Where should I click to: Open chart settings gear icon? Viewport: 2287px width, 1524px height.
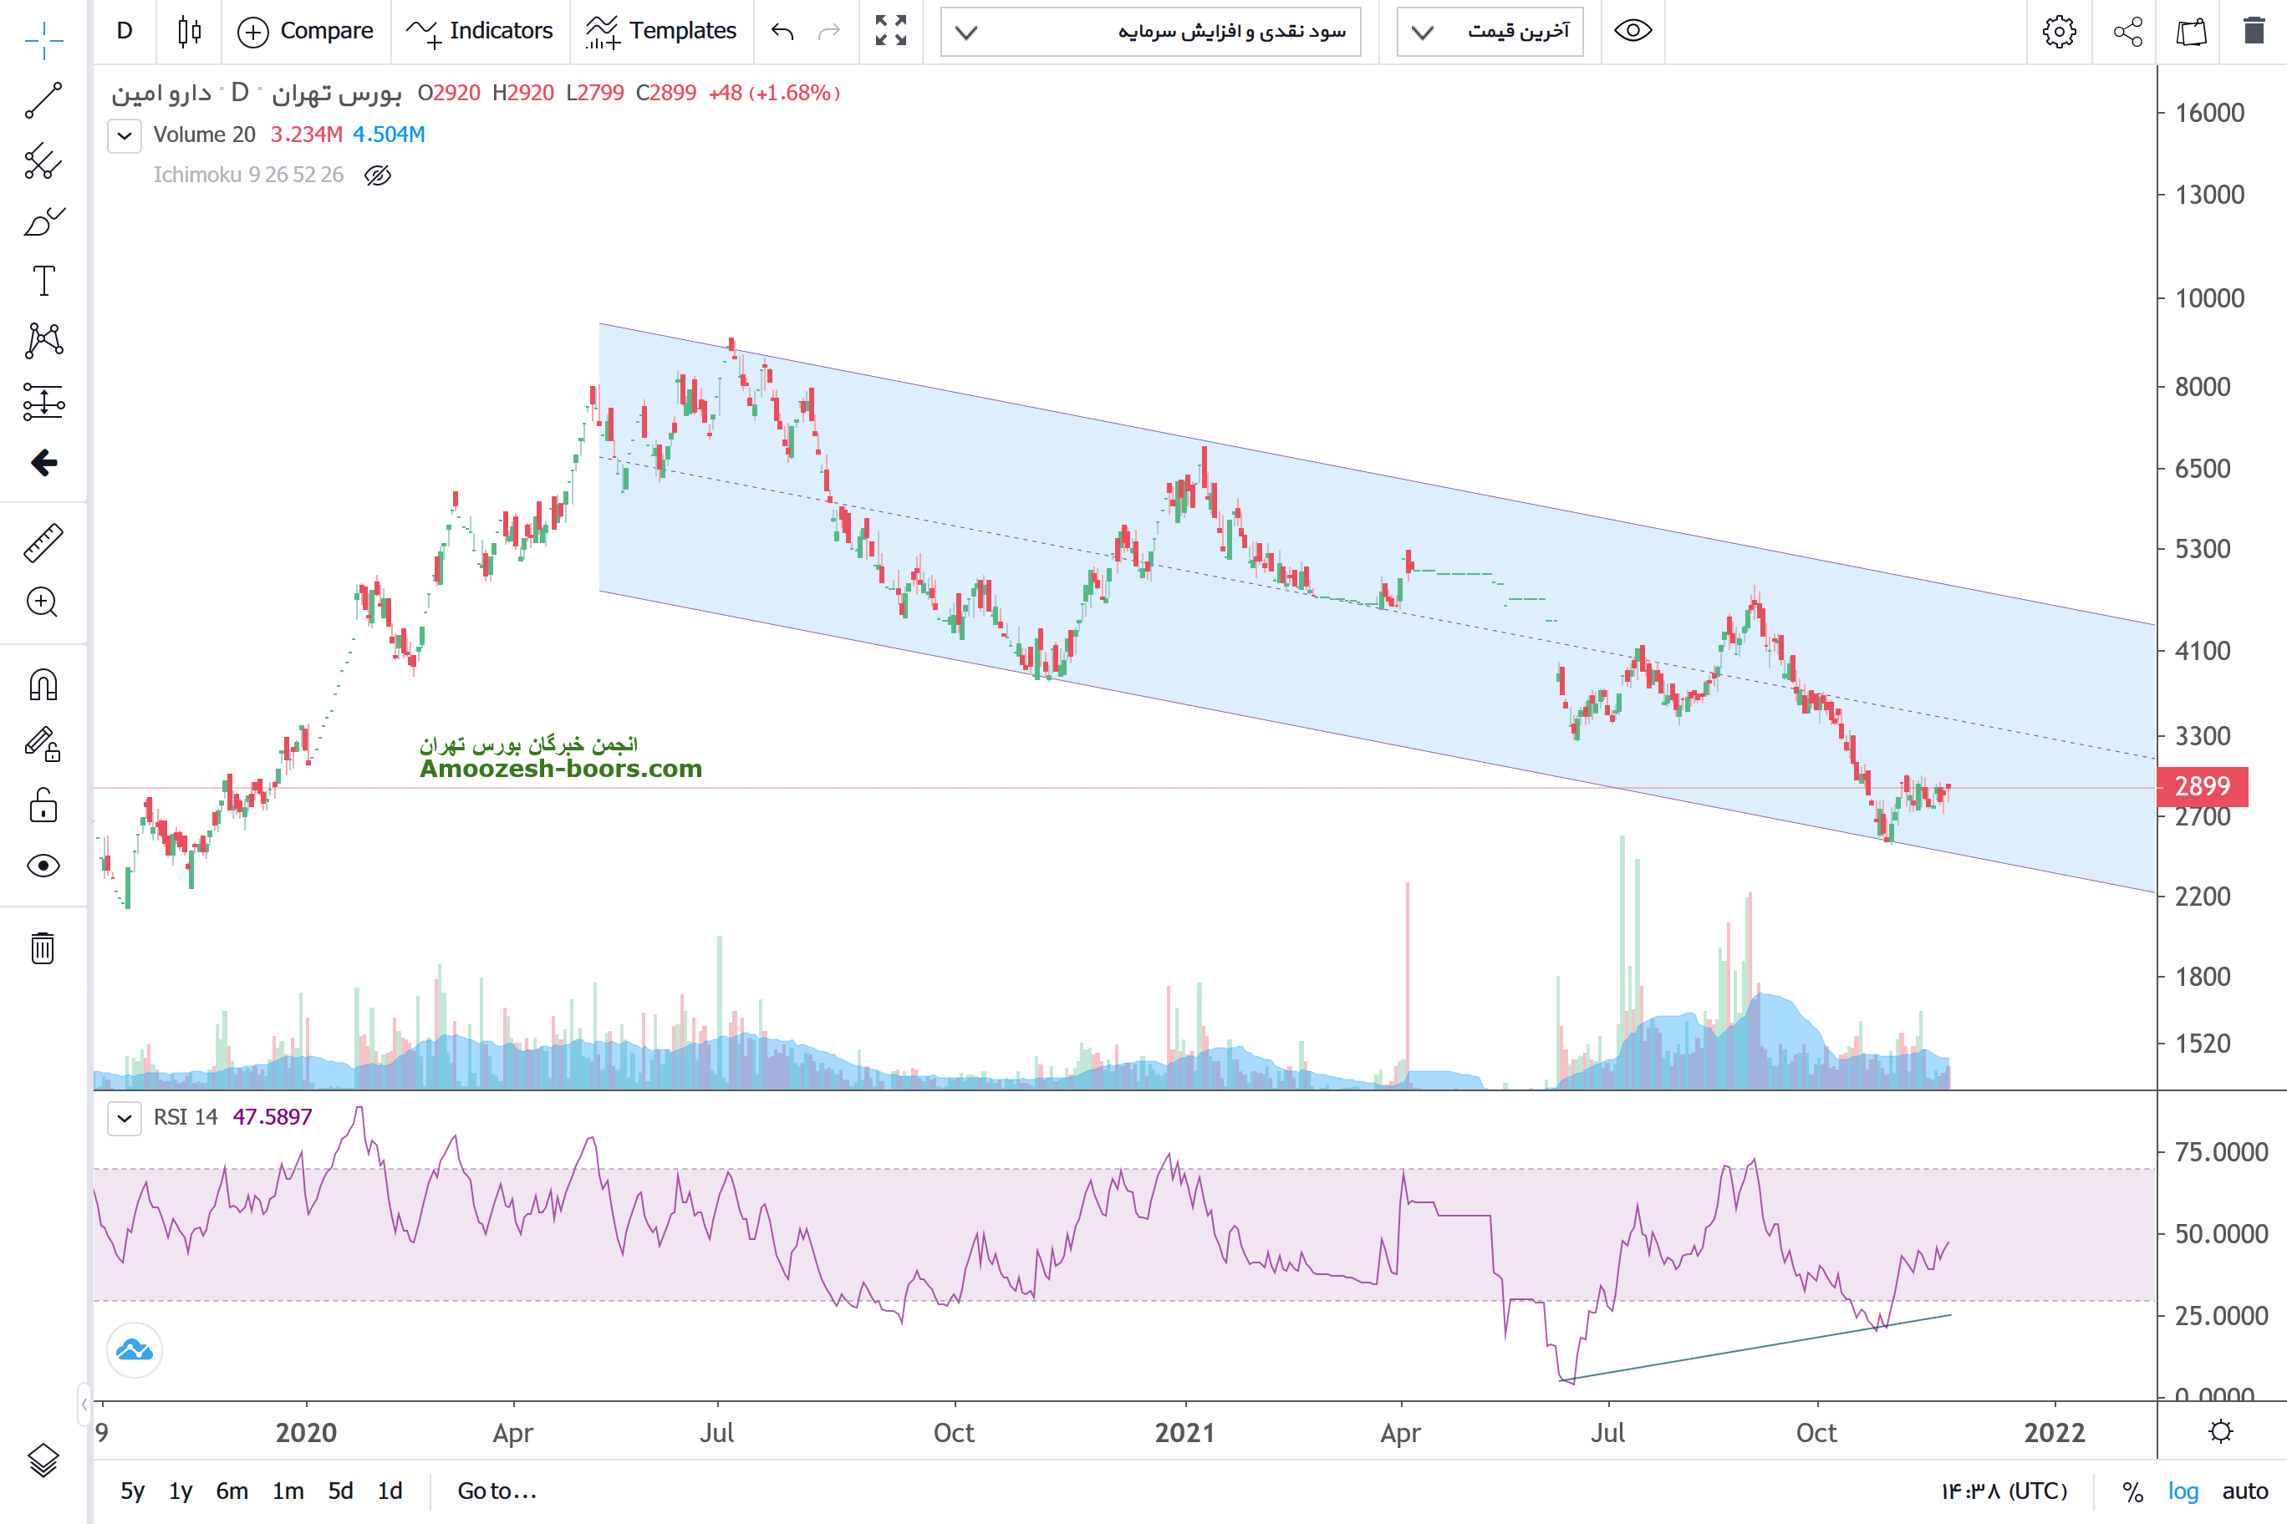click(x=2059, y=31)
